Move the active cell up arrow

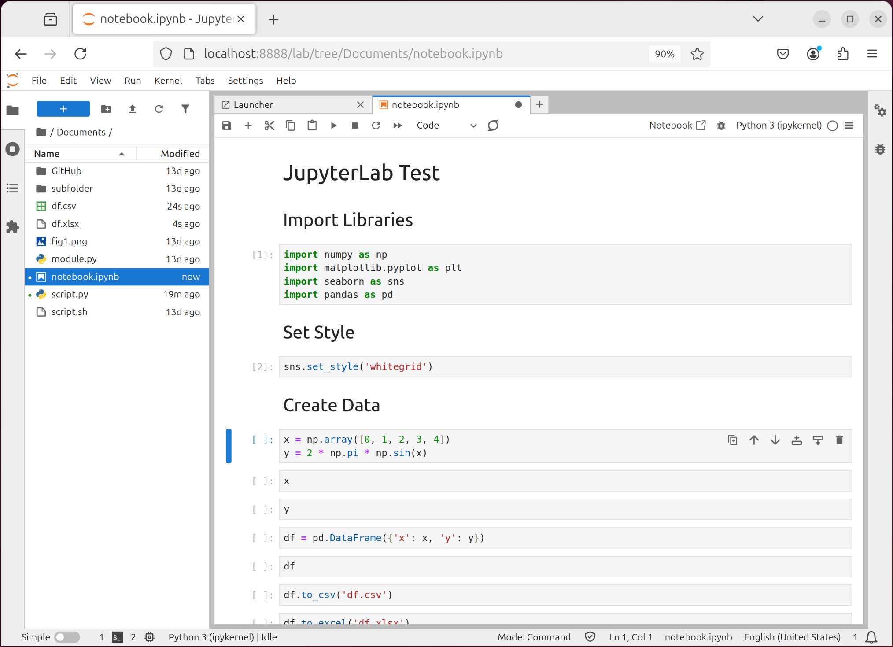tap(754, 440)
